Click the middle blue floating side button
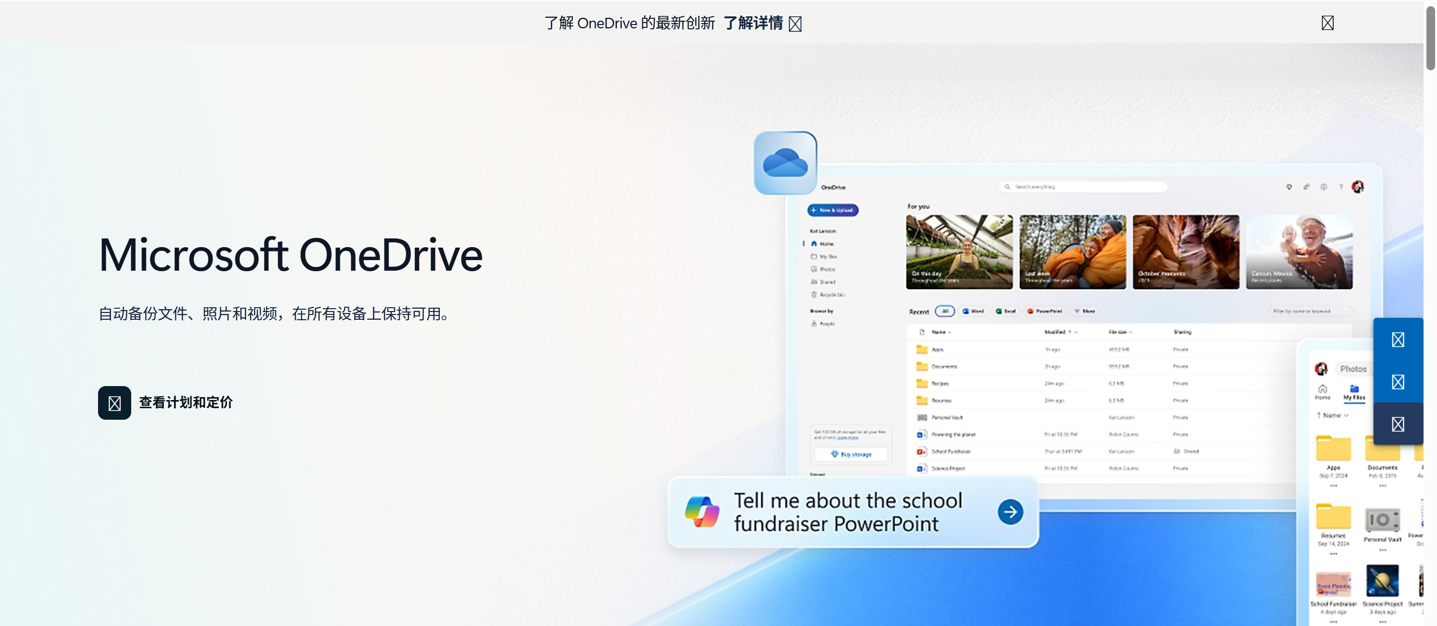This screenshot has width=1437, height=626. [1398, 382]
